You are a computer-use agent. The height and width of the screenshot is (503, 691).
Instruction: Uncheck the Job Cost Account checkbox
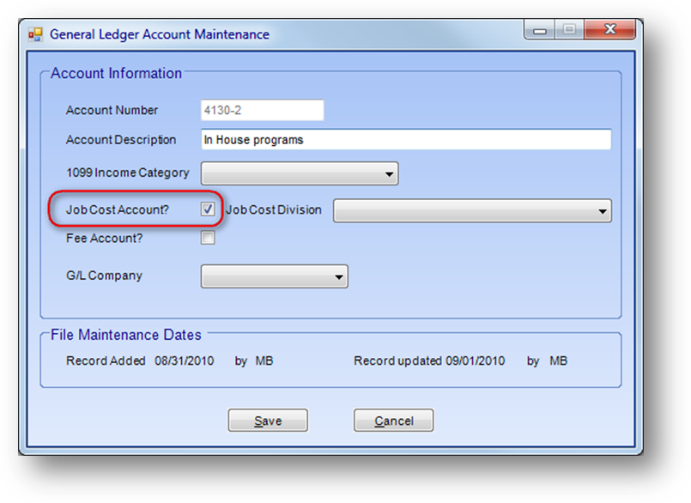[208, 209]
